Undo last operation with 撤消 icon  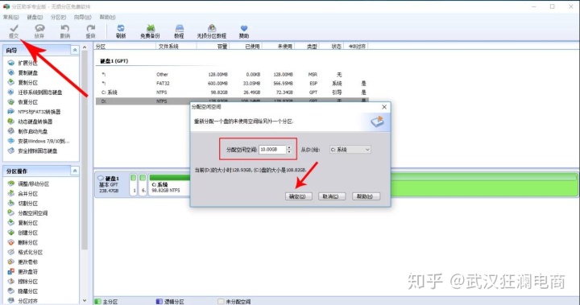click(x=65, y=31)
